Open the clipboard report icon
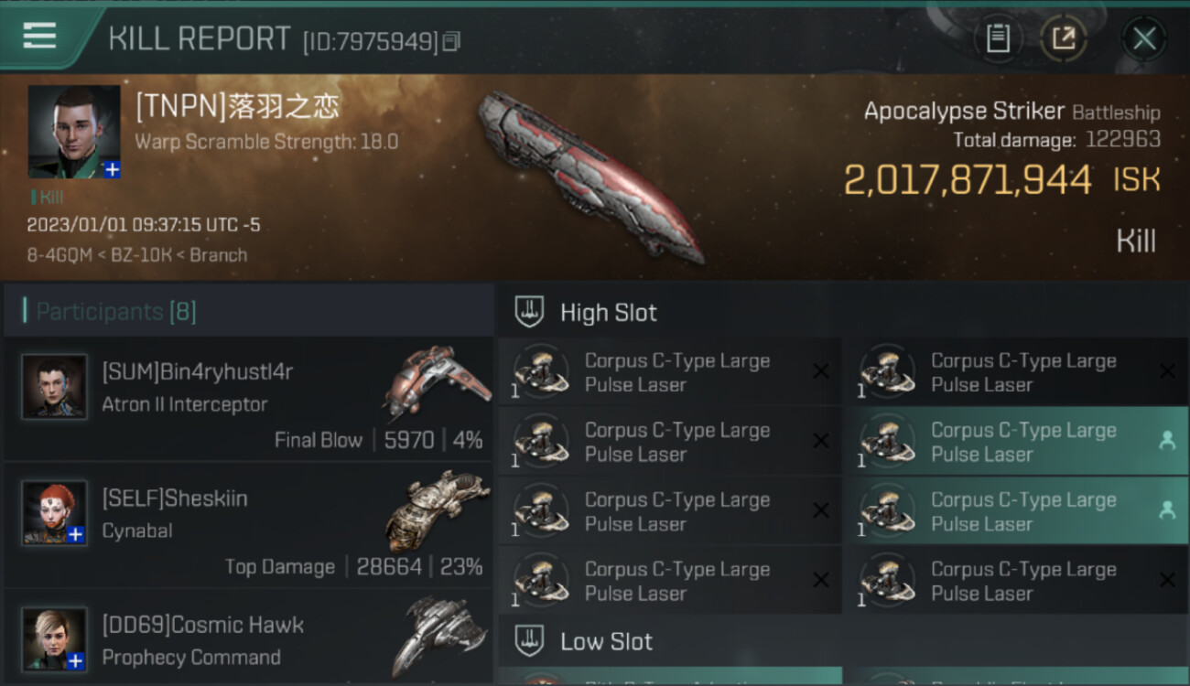The width and height of the screenshot is (1190, 686). point(998,38)
